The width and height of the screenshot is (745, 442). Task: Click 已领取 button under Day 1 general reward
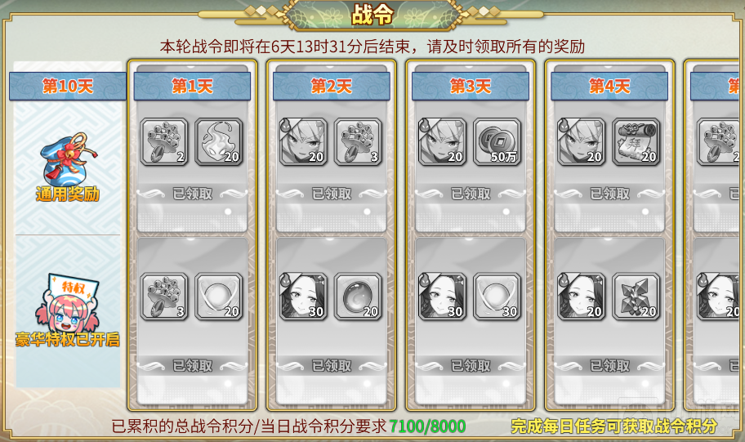[x=193, y=194]
